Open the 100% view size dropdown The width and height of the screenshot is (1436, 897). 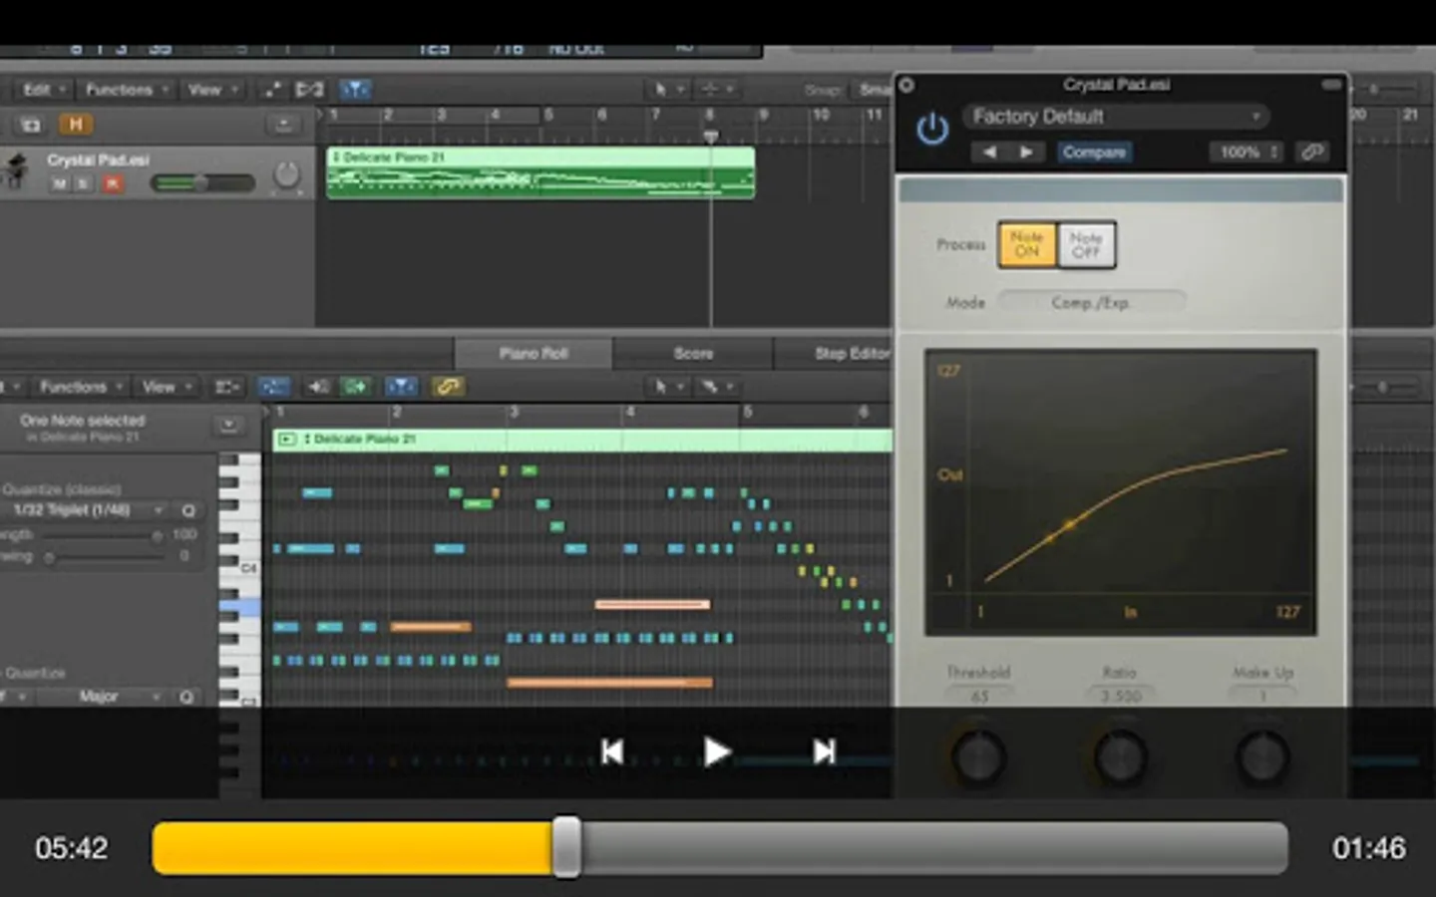click(1248, 152)
